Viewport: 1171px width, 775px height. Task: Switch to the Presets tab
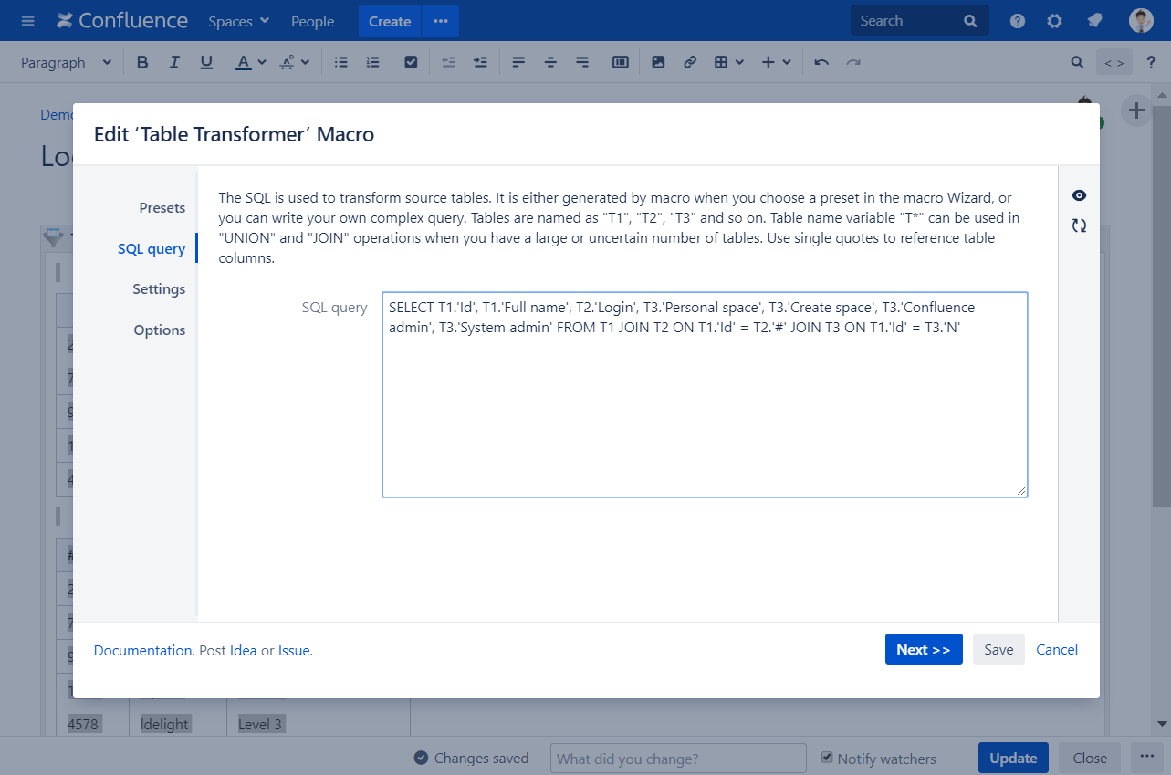point(162,208)
